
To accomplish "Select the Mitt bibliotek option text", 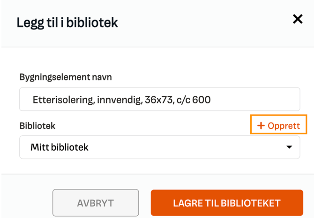I will [x=60, y=147].
